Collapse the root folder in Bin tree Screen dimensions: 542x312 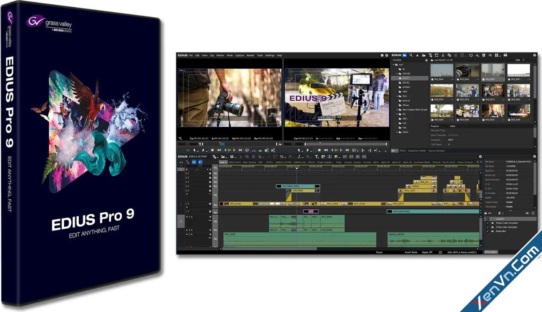[x=393, y=65]
